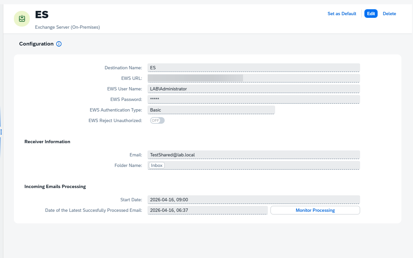Click the Latest Successfully Processed Email date field
This screenshot has width=413, height=258.
pos(208,210)
